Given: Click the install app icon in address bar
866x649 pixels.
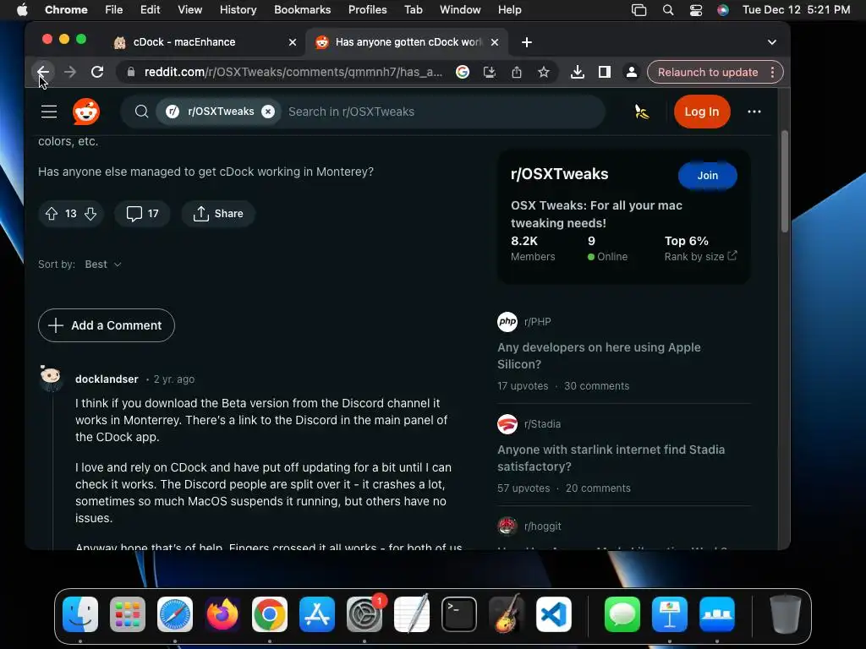Looking at the screenshot, I should click(490, 72).
